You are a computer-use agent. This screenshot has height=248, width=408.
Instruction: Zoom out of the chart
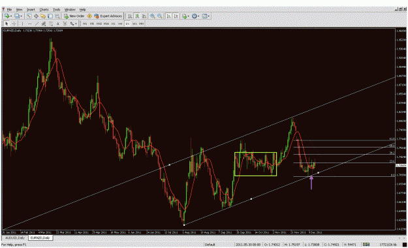pyautogui.click(x=159, y=16)
